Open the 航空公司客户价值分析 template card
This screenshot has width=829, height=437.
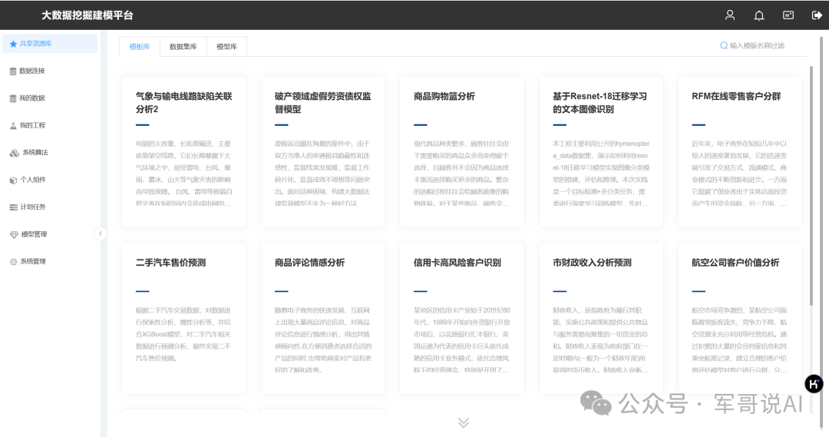[740, 318]
